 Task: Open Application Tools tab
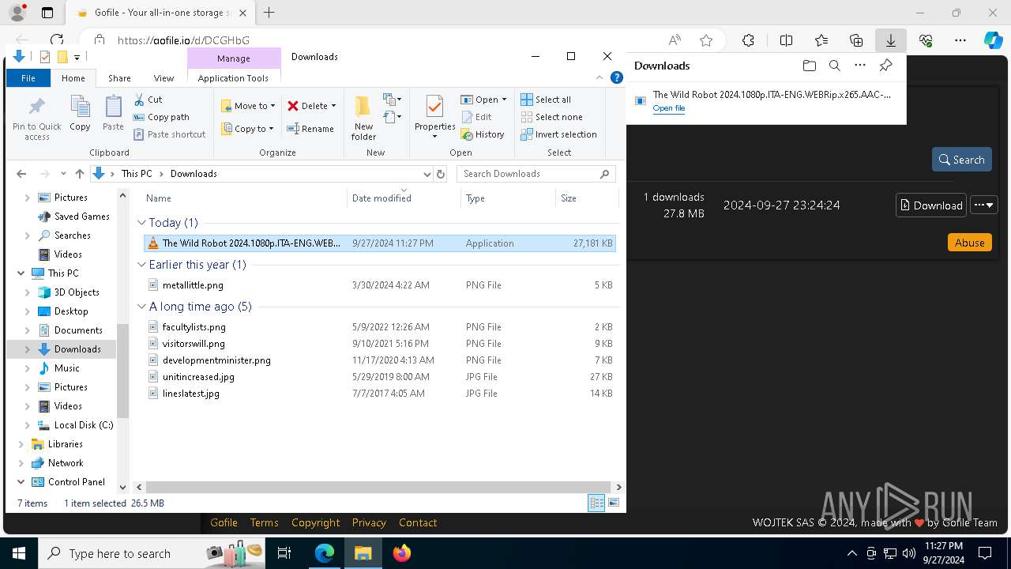(233, 78)
